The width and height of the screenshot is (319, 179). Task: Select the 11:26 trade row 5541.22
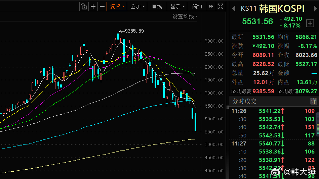(273, 111)
